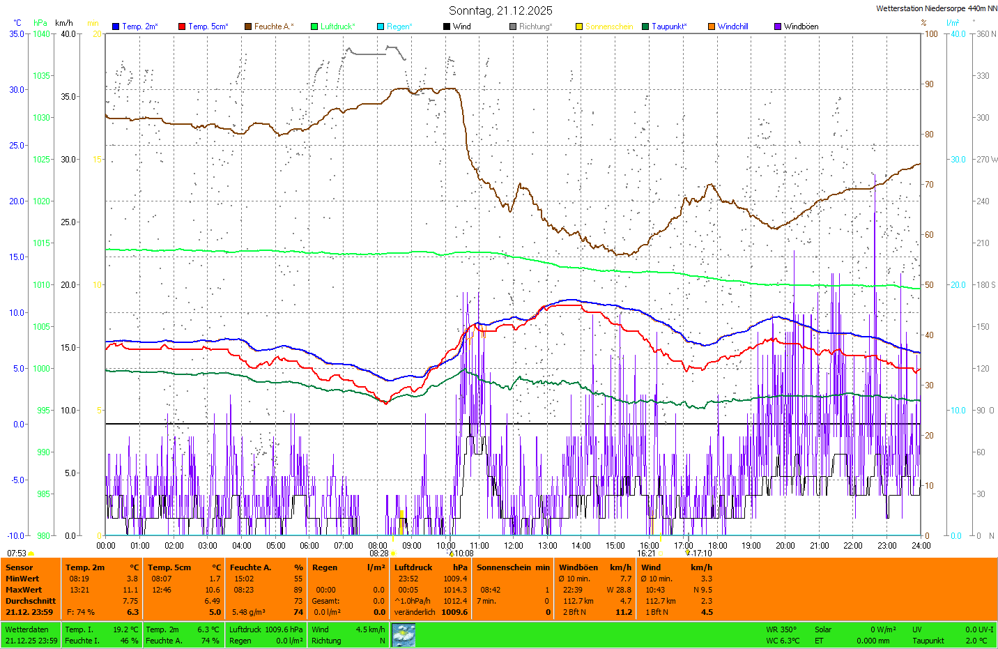Select the Sensor column header in table
This screenshot has width=998, height=649.
pos(20,567)
